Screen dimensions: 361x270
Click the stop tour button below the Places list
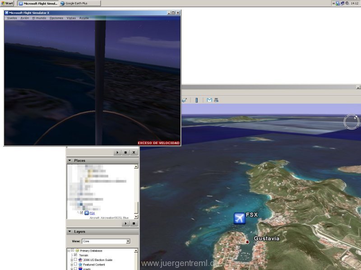(134, 223)
